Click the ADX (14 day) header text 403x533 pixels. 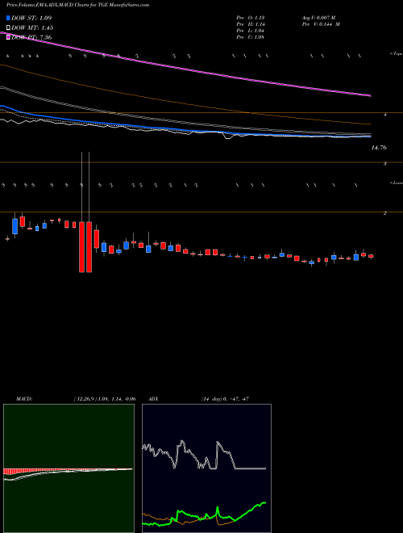click(199, 399)
